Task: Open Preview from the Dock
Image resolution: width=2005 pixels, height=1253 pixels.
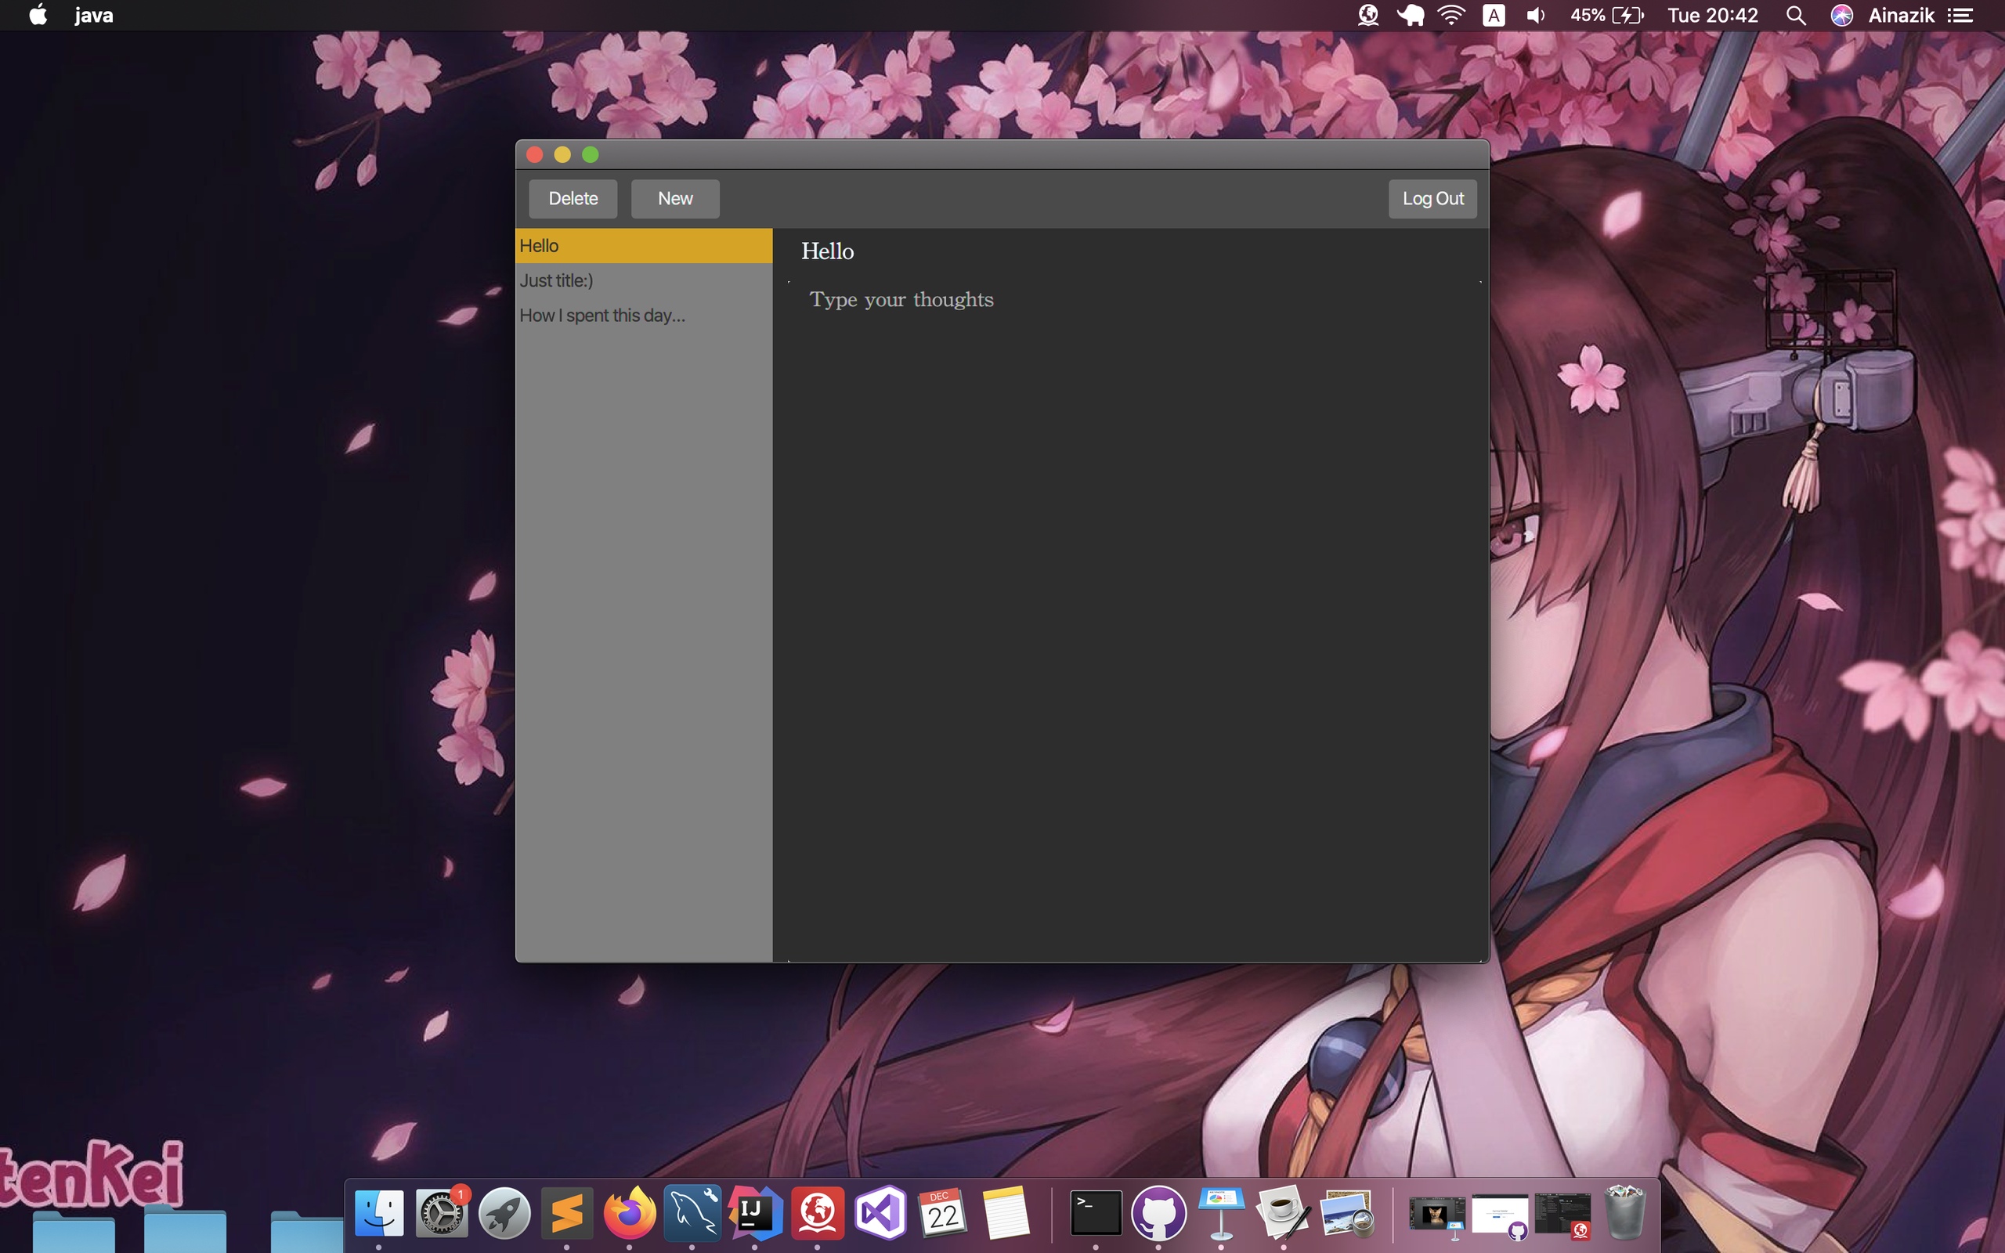Action: [x=1346, y=1214]
